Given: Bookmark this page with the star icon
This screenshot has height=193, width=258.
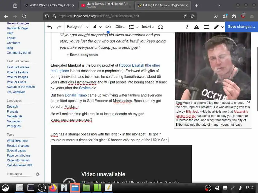Looking at the screenshot, I should [x=193, y=16].
